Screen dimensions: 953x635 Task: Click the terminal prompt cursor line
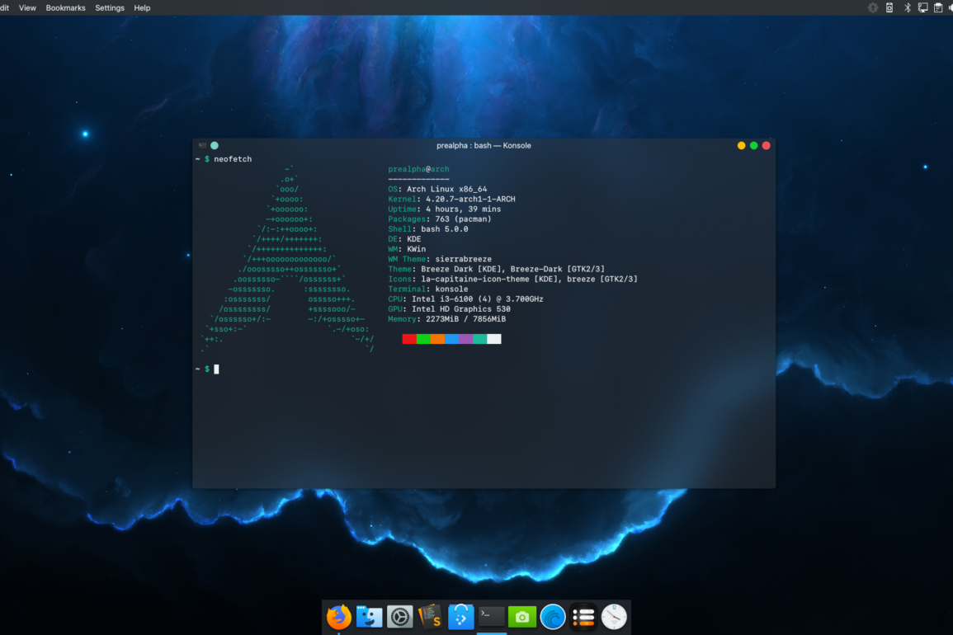tap(217, 369)
